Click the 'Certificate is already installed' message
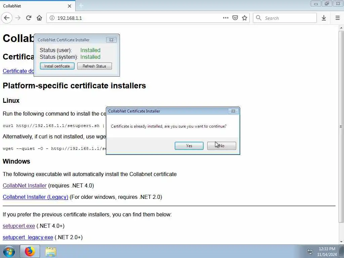The image size is (344, 258). [x=169, y=126]
